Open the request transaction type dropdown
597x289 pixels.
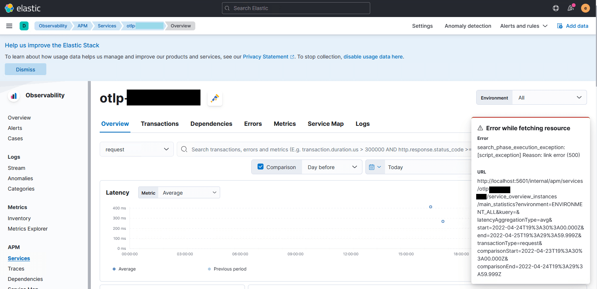pyautogui.click(x=137, y=149)
